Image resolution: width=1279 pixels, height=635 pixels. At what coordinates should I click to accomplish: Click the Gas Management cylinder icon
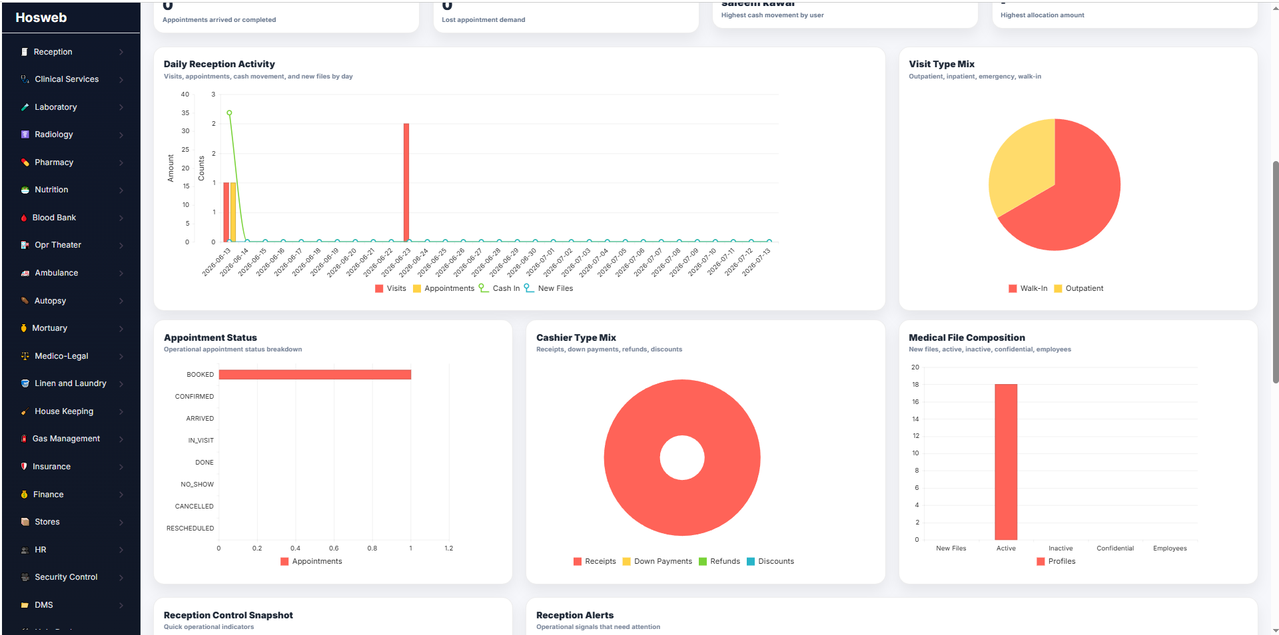(x=24, y=439)
